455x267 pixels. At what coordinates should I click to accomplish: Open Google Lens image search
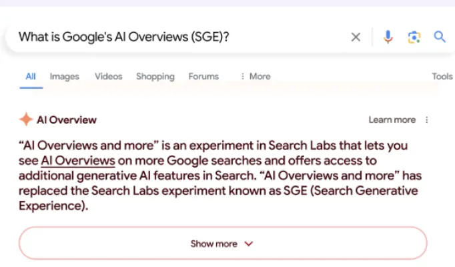(x=414, y=37)
